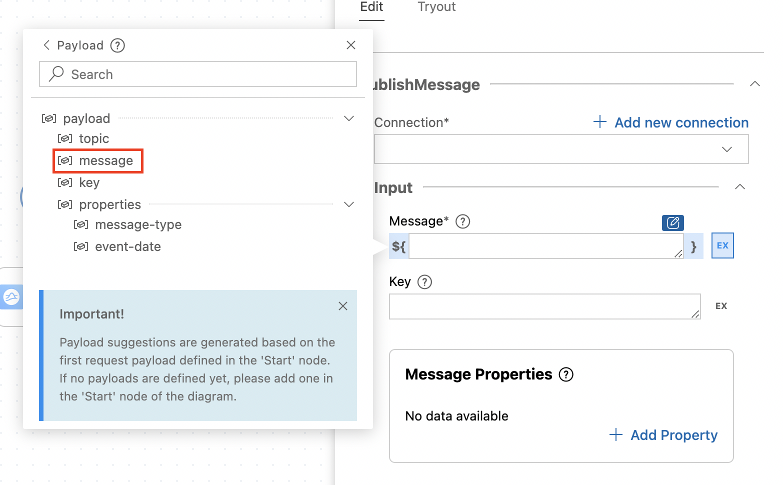
Task: Click the object icon beside key
Action: point(65,182)
